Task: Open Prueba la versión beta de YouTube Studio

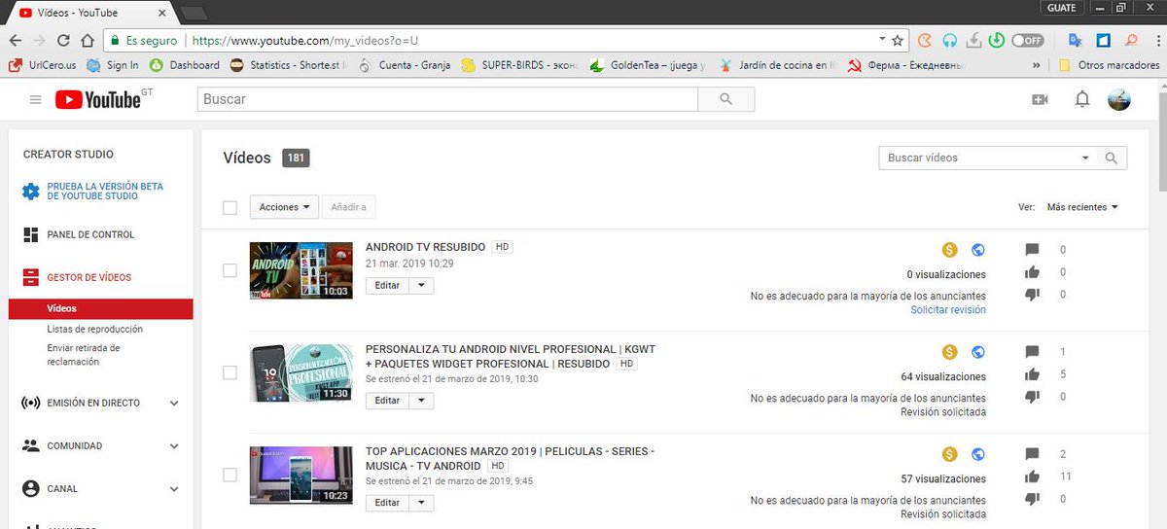Action: click(105, 191)
